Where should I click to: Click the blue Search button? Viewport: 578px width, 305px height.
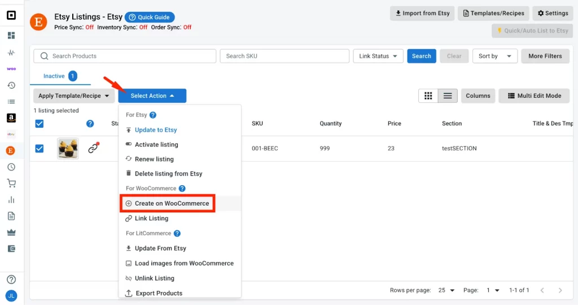coord(421,56)
